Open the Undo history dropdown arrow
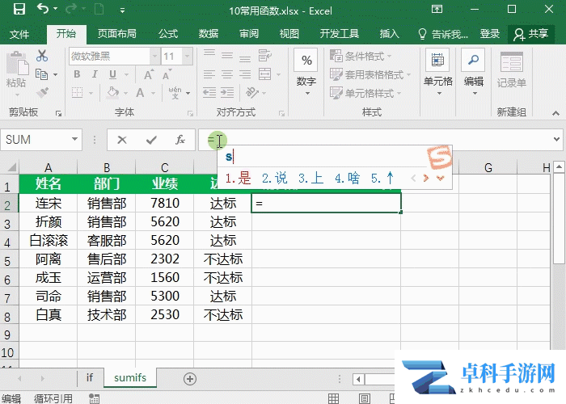This screenshot has height=404, width=566. 55,9
